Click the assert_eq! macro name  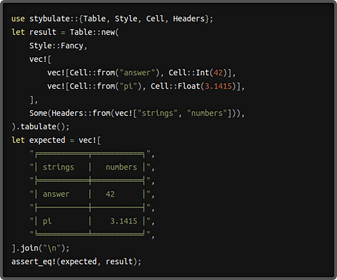click(34, 261)
